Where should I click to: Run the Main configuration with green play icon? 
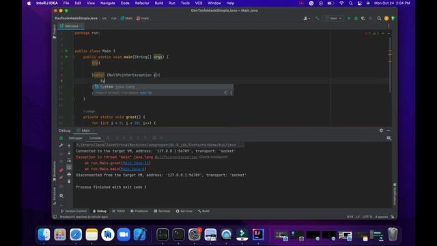click(349, 18)
